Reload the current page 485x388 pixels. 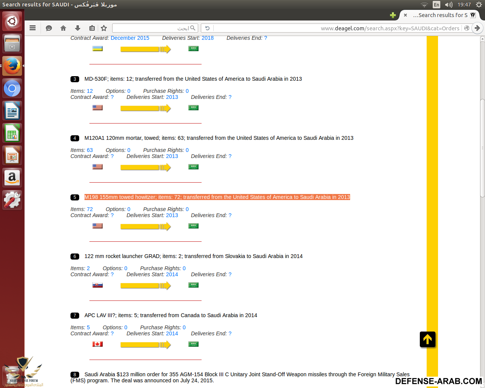(207, 28)
